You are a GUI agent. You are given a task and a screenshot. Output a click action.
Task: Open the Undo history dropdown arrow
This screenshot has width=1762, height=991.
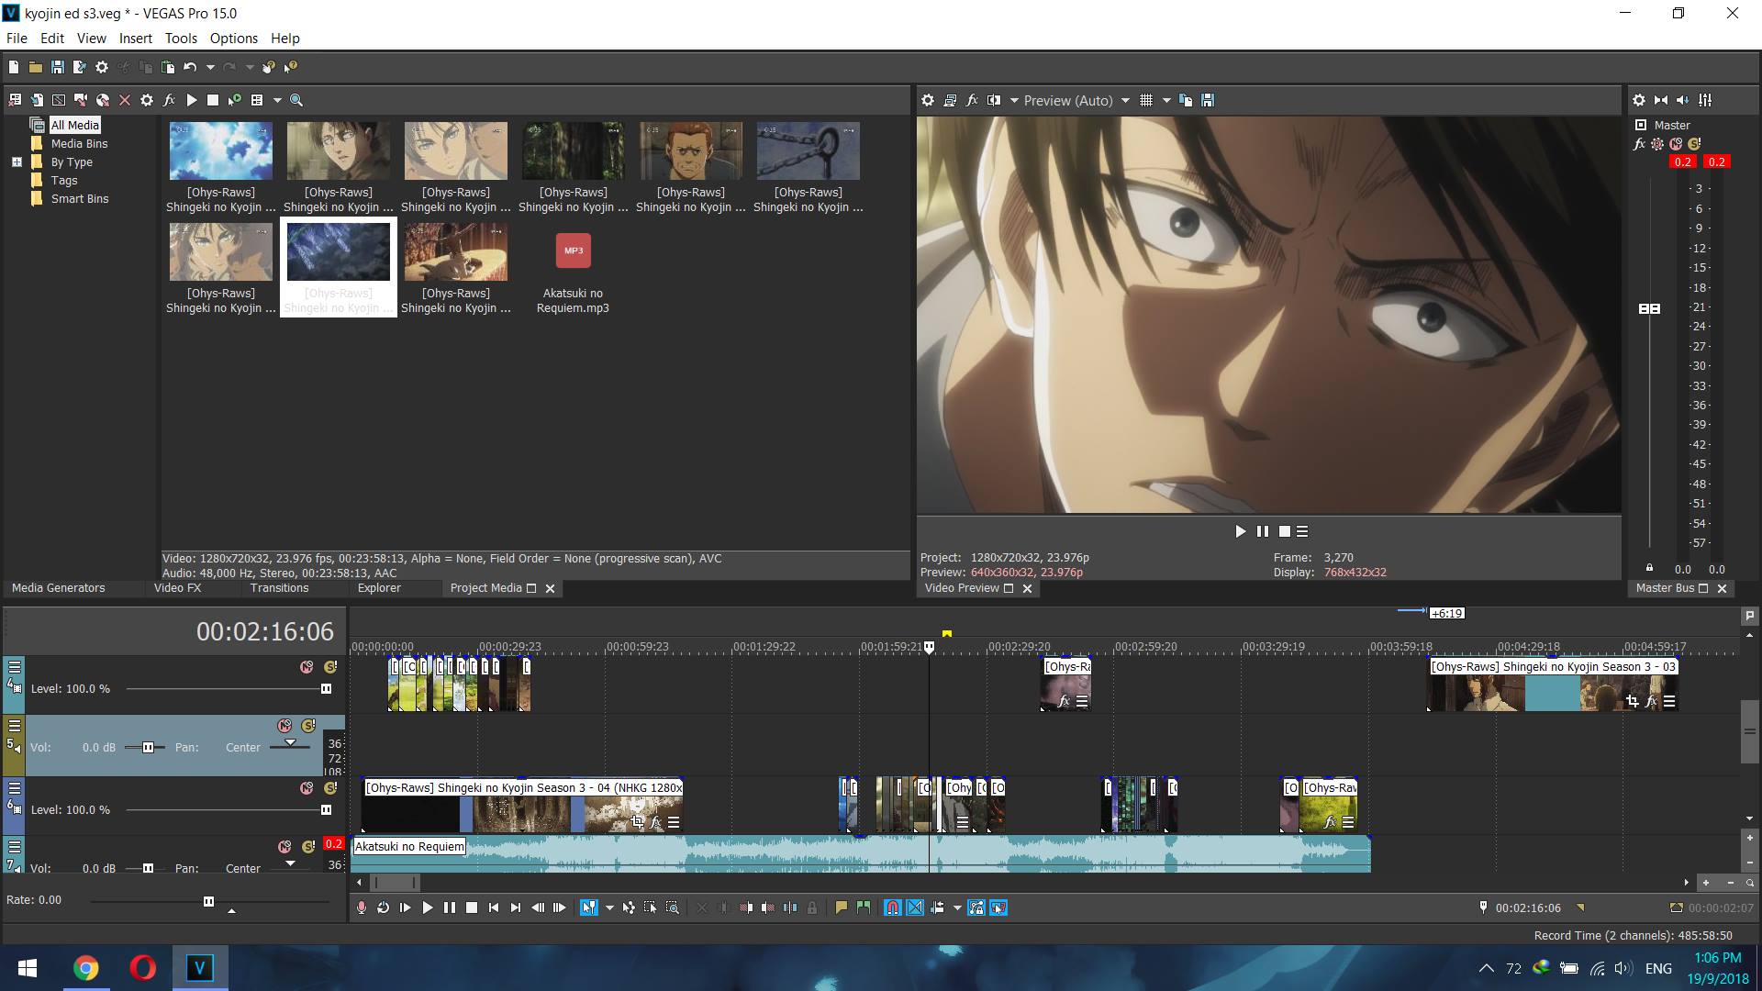click(210, 67)
